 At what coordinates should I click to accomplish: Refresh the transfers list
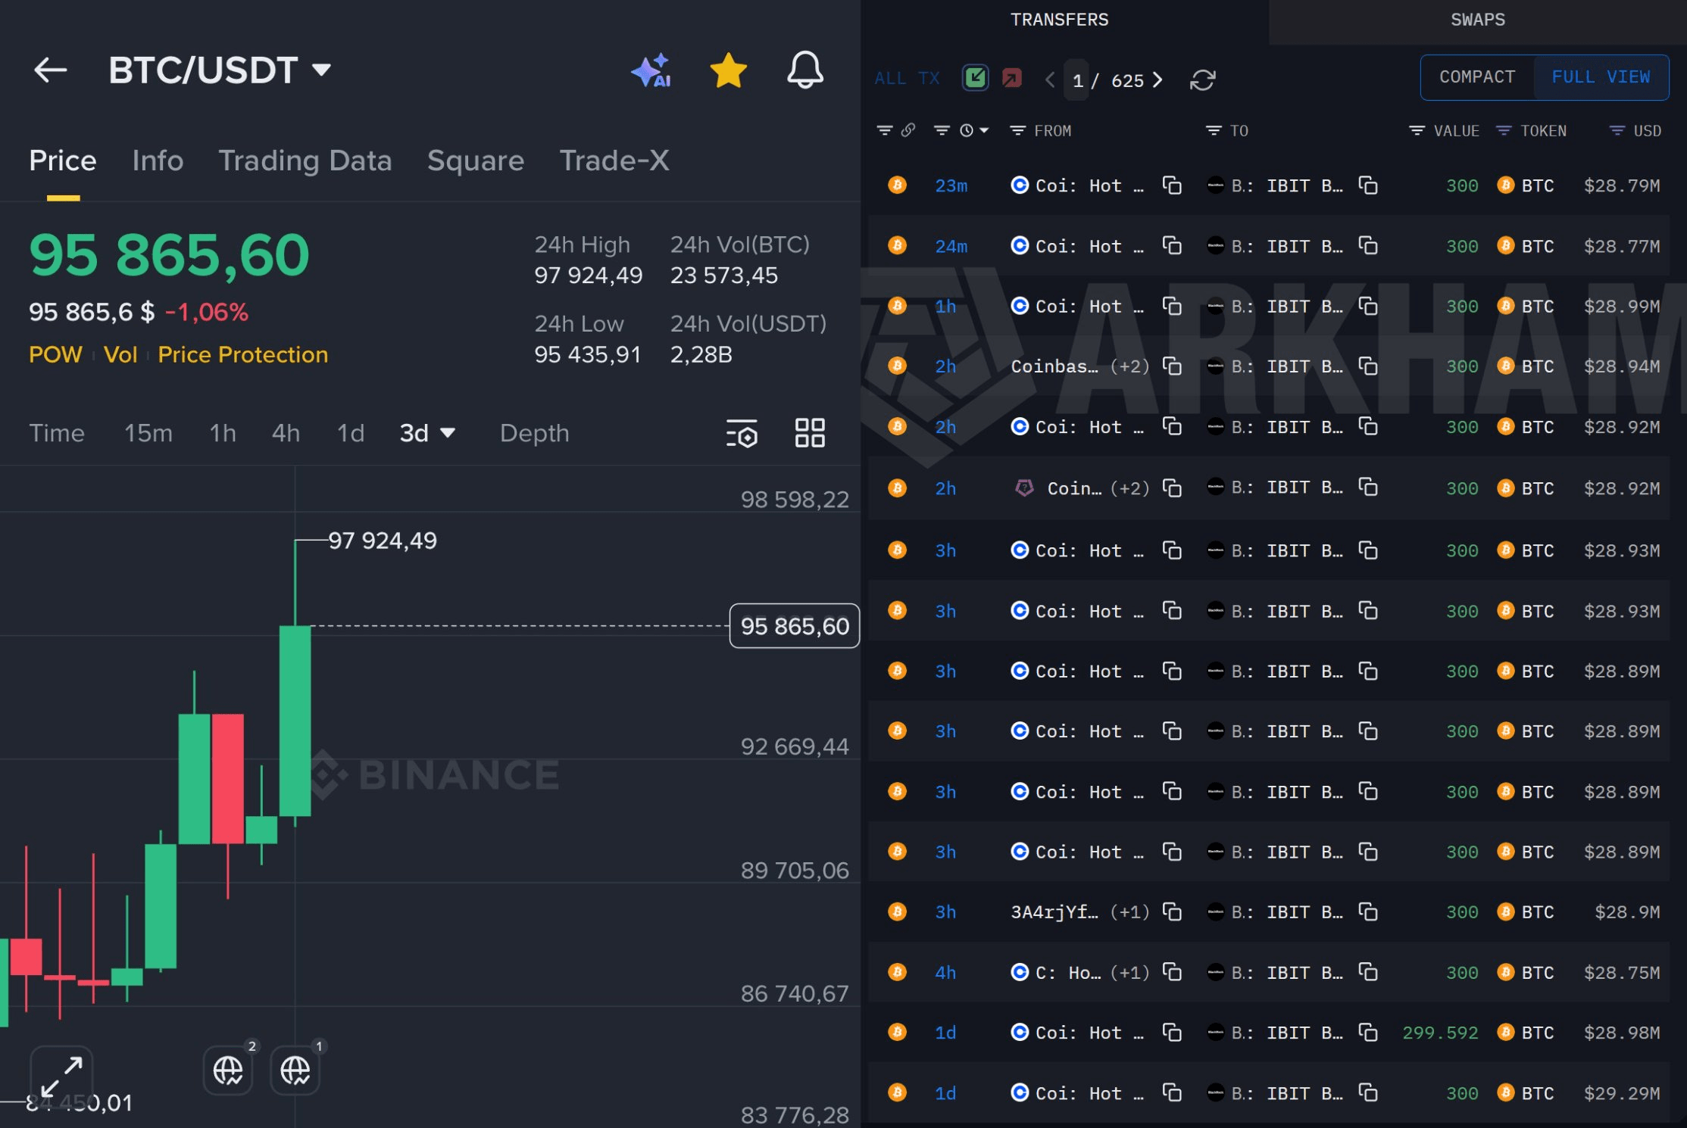1202,80
